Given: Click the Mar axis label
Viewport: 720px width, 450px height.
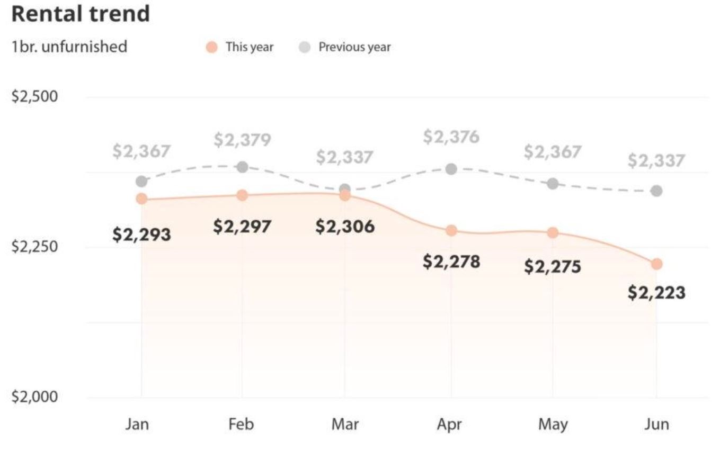Looking at the screenshot, I should 345,425.
